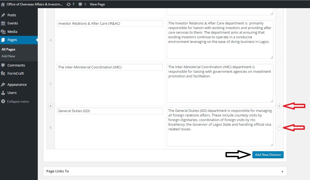
Task: Click the updates refresh icon
Action: coord(68,4)
